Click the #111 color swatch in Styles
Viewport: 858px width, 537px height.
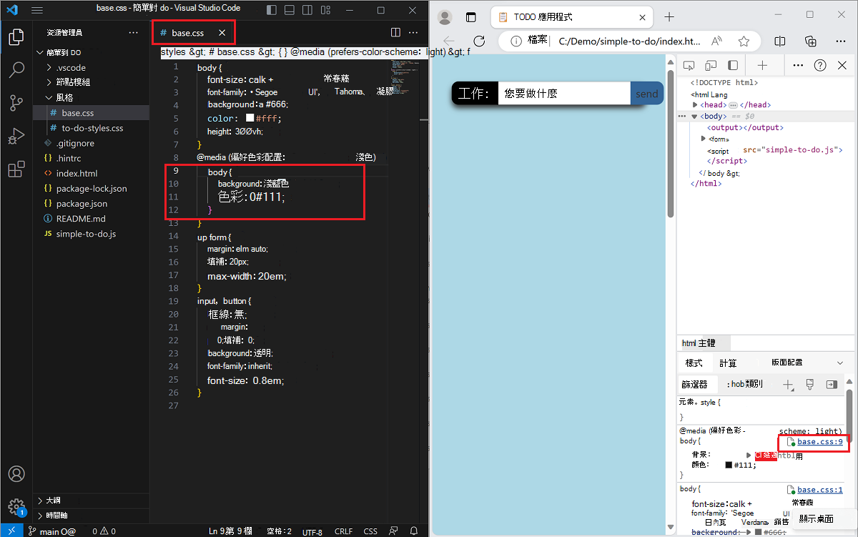[x=729, y=465]
